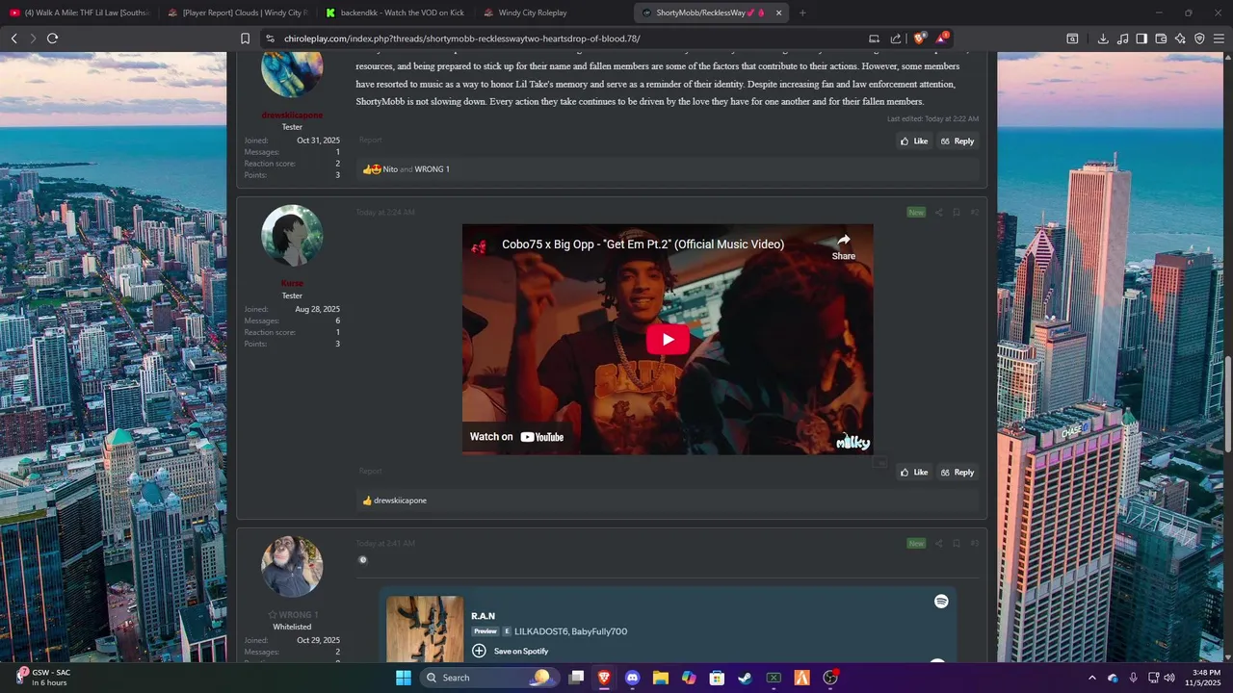Close the ShortyMobb/RecklessWay tab
Image resolution: width=1233 pixels, height=693 pixels.
(778, 13)
